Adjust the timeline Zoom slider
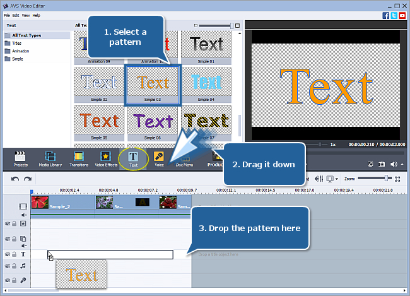 tap(385, 179)
